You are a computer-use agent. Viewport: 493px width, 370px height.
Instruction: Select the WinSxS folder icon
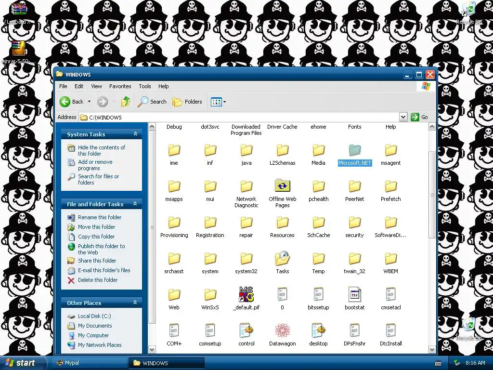point(210,295)
